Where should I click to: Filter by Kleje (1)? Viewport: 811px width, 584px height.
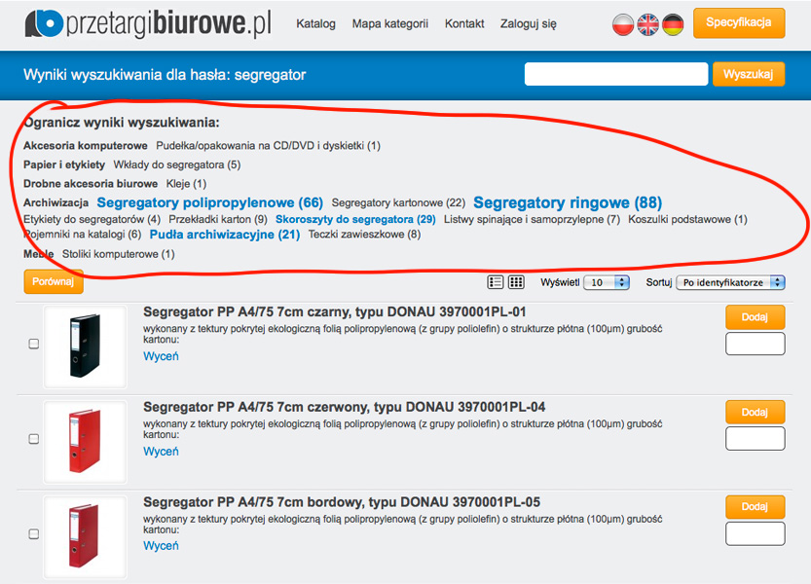click(x=186, y=184)
